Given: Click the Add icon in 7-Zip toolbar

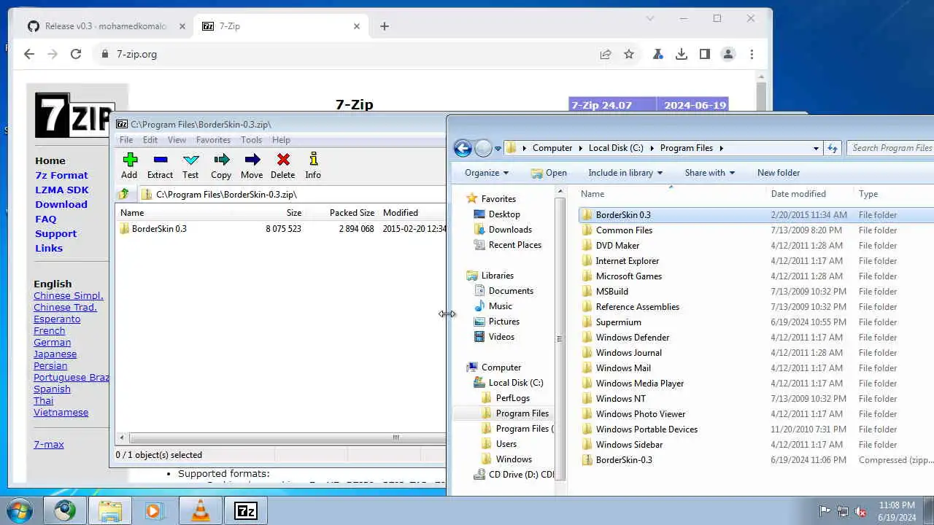Looking at the screenshot, I should coord(130,160).
